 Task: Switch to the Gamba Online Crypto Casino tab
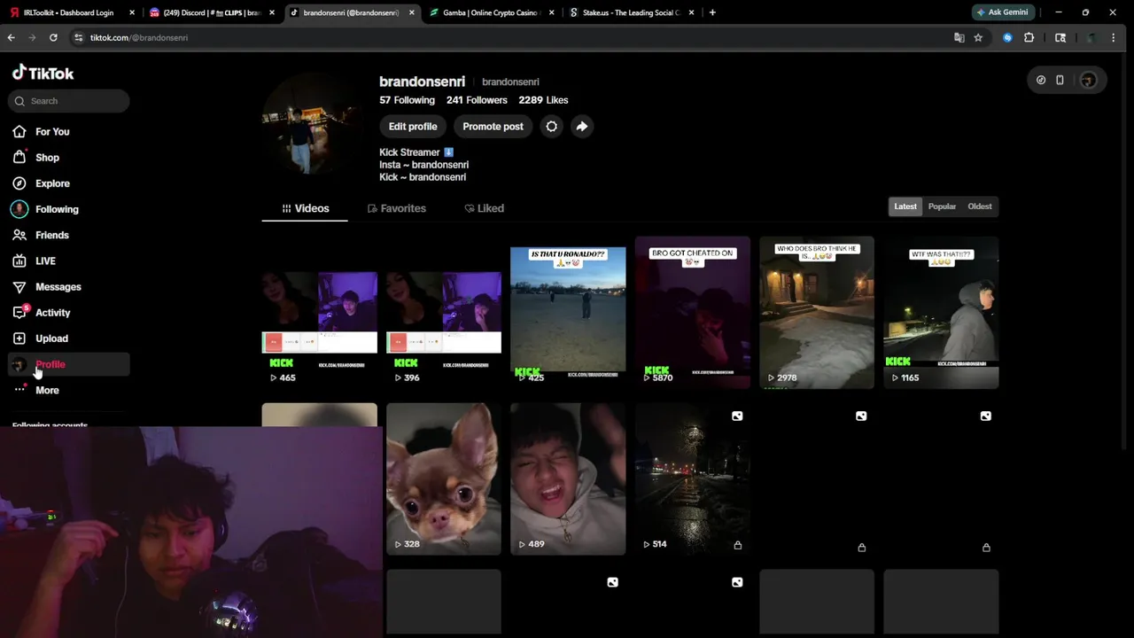pos(492,12)
